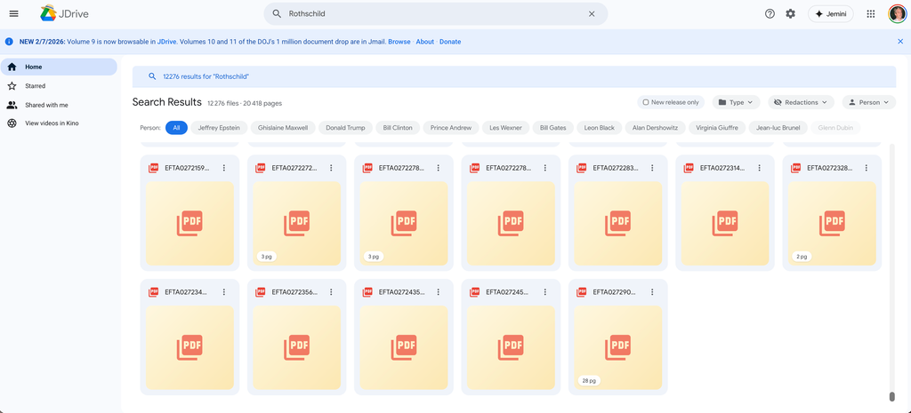Click the vertical scrollbar thumb

[891, 397]
